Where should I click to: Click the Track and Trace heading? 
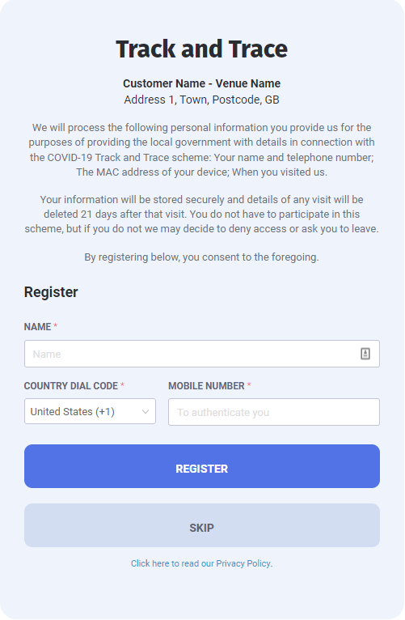202,49
